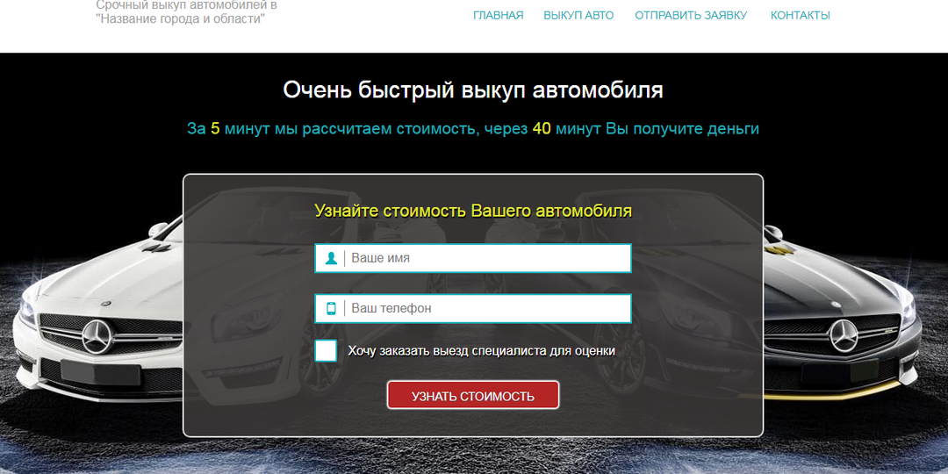Click the form title Узнайте стоимость Вашего автомобиля
Image resolution: width=948 pixels, height=474 pixels.
(473, 211)
